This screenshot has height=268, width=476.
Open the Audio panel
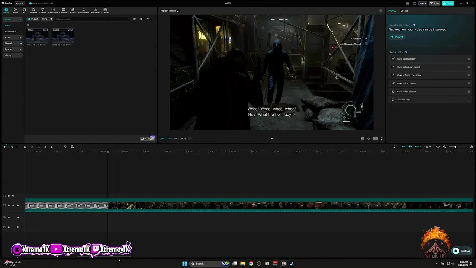[15, 10]
